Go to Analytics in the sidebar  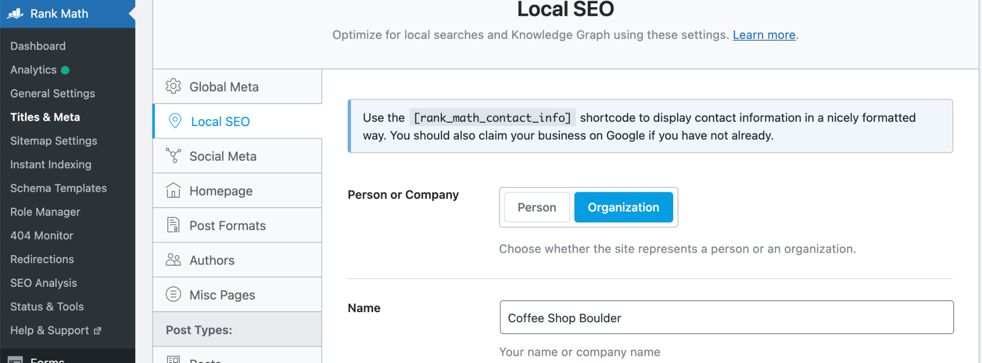click(34, 70)
